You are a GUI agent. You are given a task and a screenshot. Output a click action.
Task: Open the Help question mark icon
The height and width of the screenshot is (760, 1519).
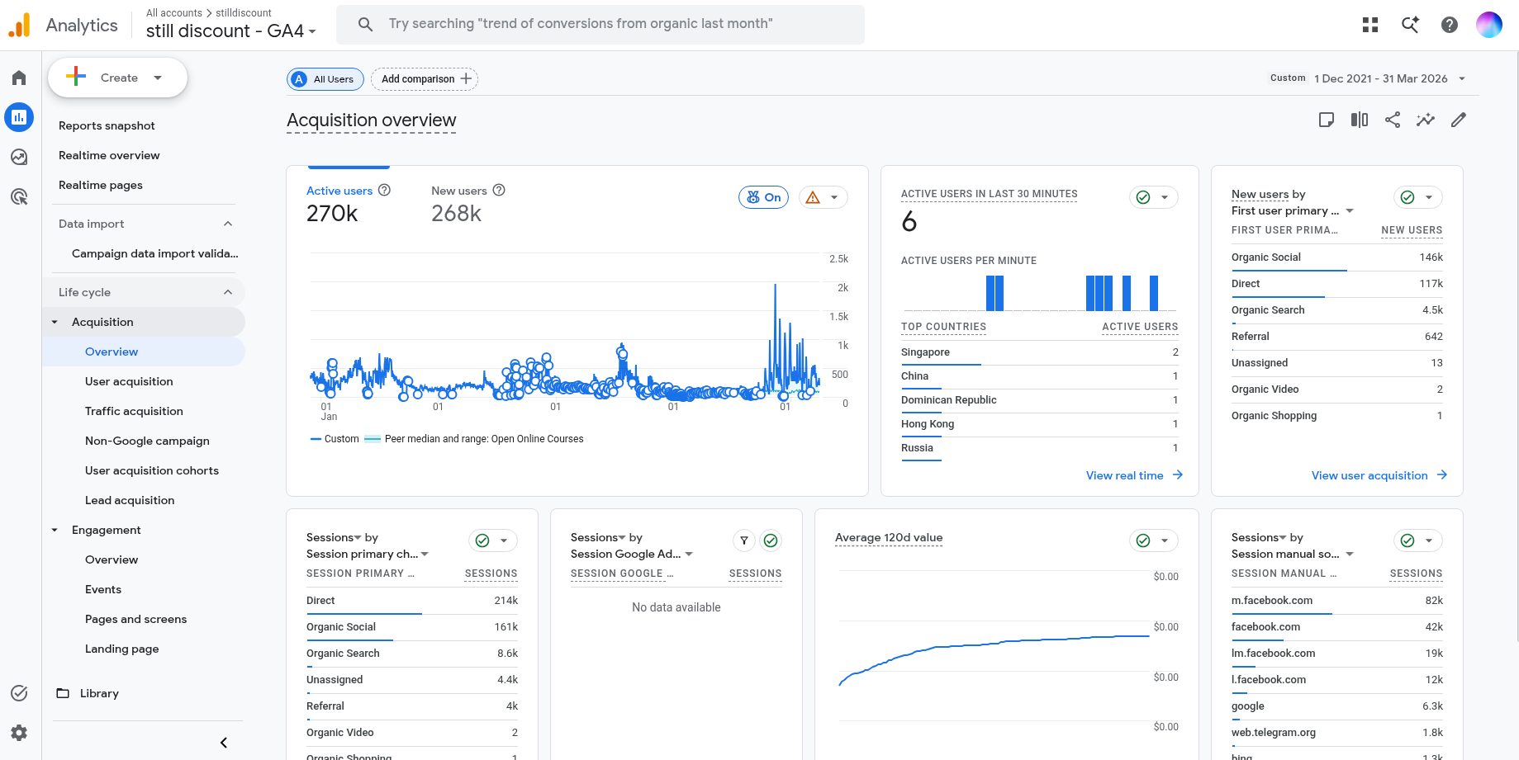point(1450,25)
